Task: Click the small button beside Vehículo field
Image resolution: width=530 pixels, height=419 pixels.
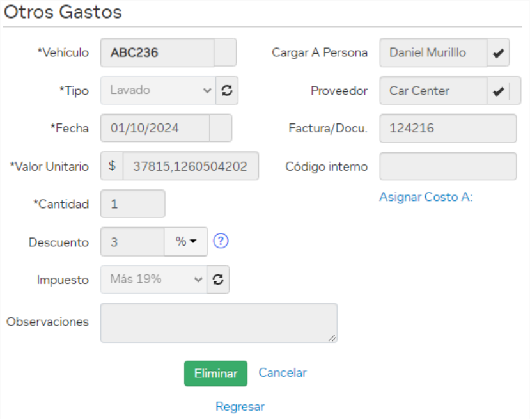Action: (x=225, y=52)
